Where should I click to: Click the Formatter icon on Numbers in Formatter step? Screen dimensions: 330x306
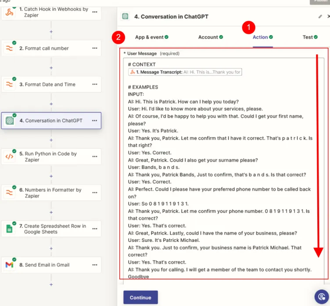coord(9,193)
